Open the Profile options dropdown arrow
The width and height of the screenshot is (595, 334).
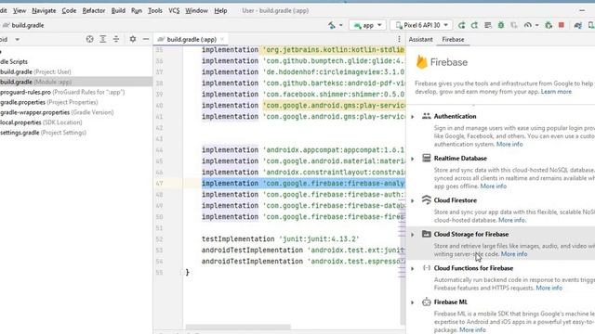tap(536, 25)
